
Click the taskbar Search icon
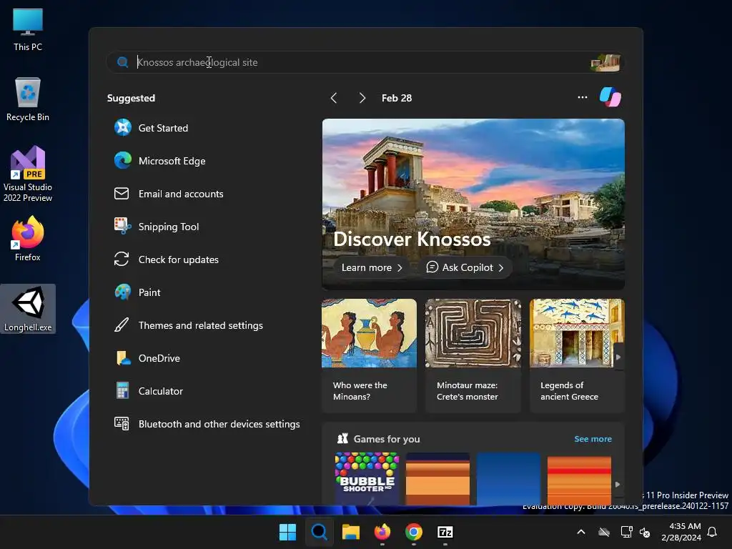point(320,532)
